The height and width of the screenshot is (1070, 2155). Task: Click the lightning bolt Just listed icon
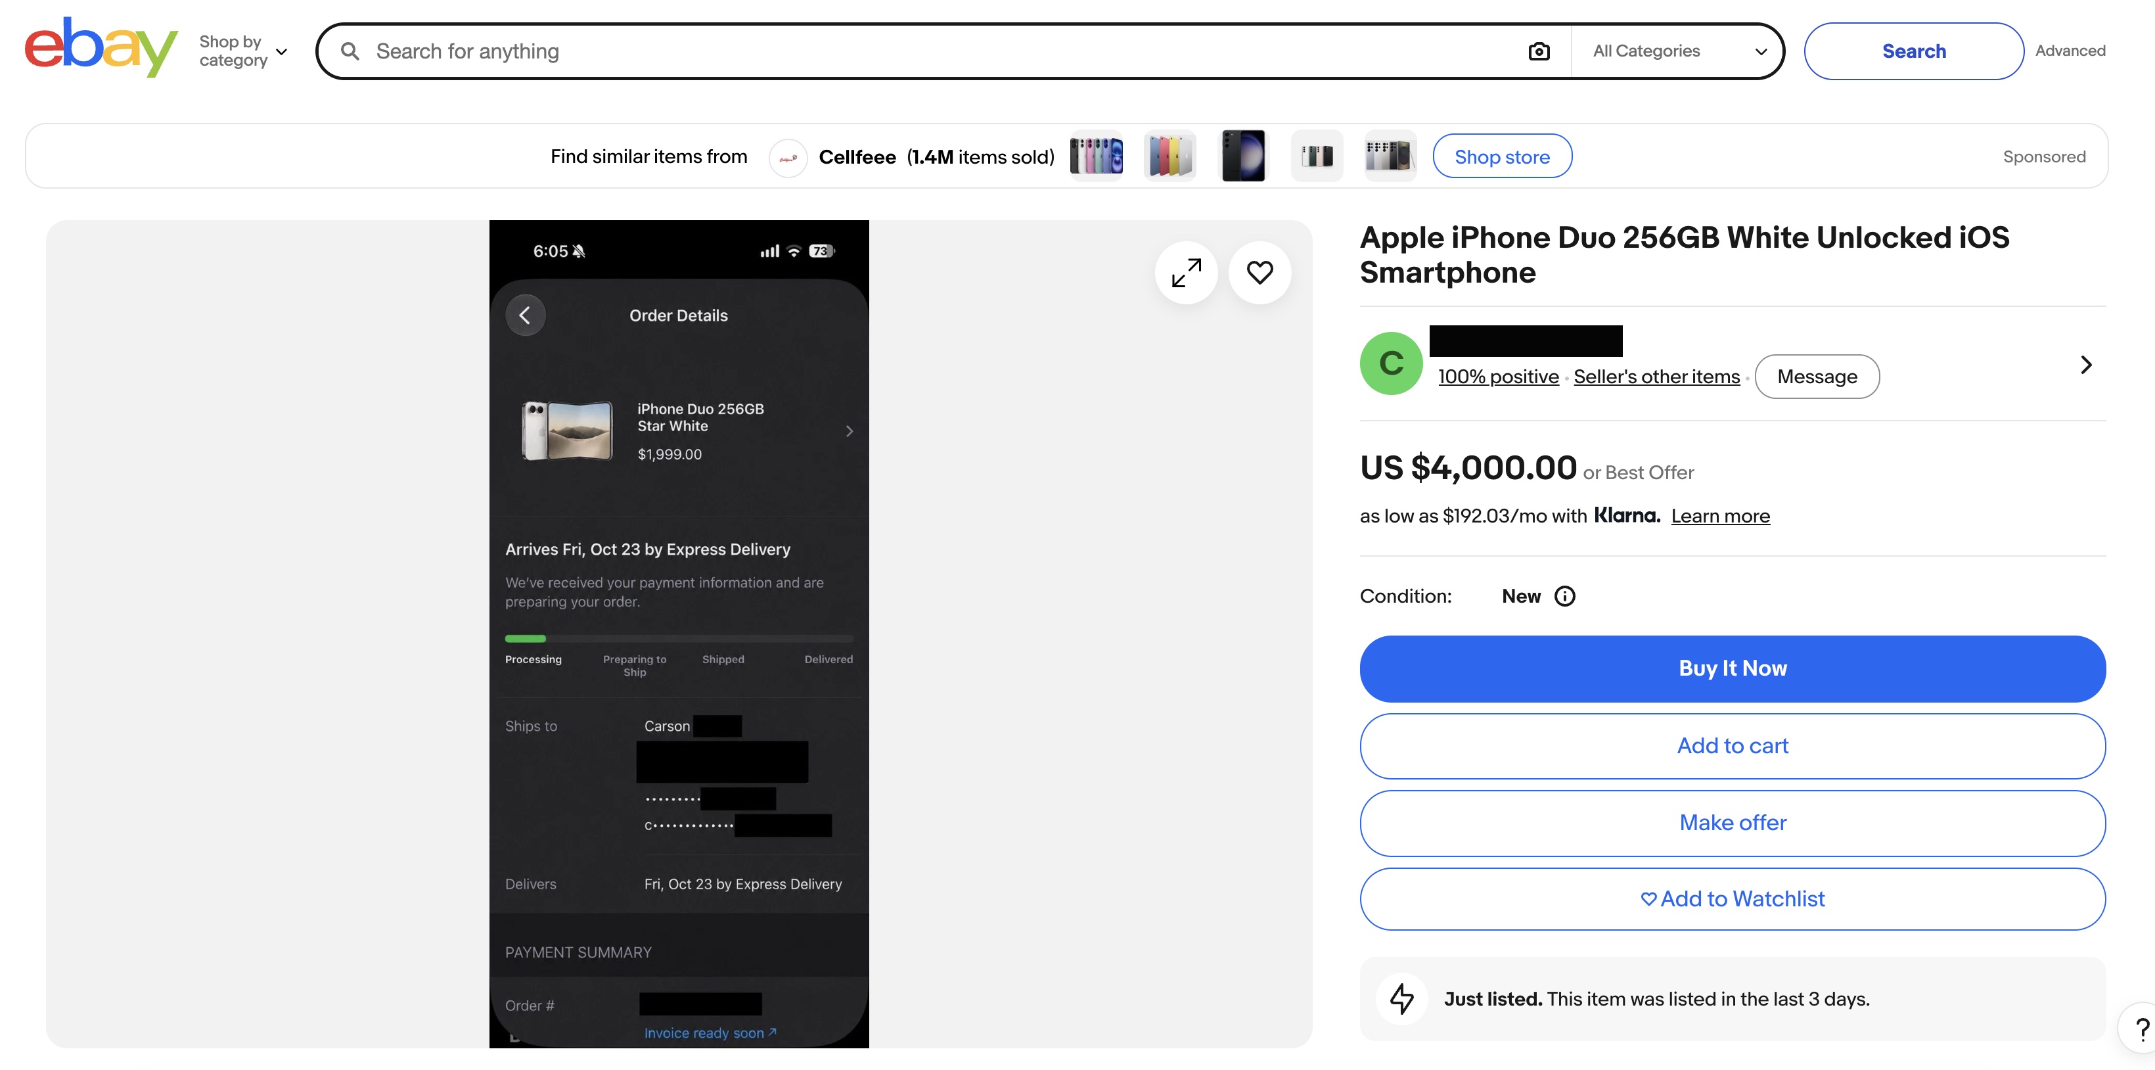click(x=1402, y=999)
